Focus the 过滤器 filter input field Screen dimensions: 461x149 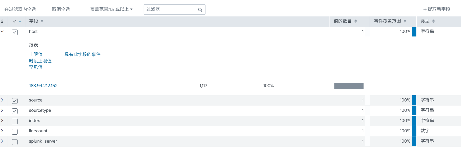[x=170, y=9]
